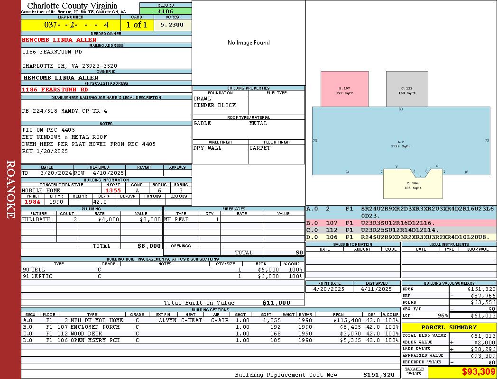Click 90 WELL built-in row
Viewport: 498px width, 379px height.
(163, 270)
